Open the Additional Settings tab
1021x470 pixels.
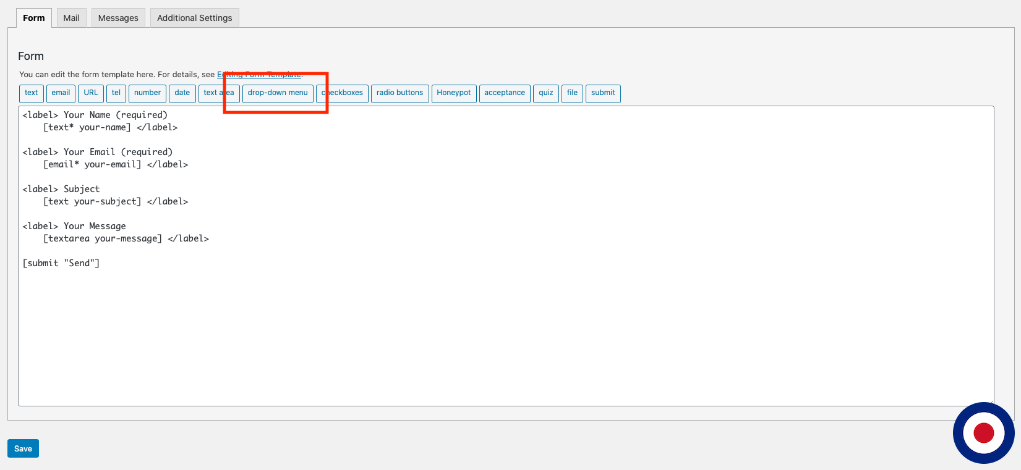[x=195, y=18]
